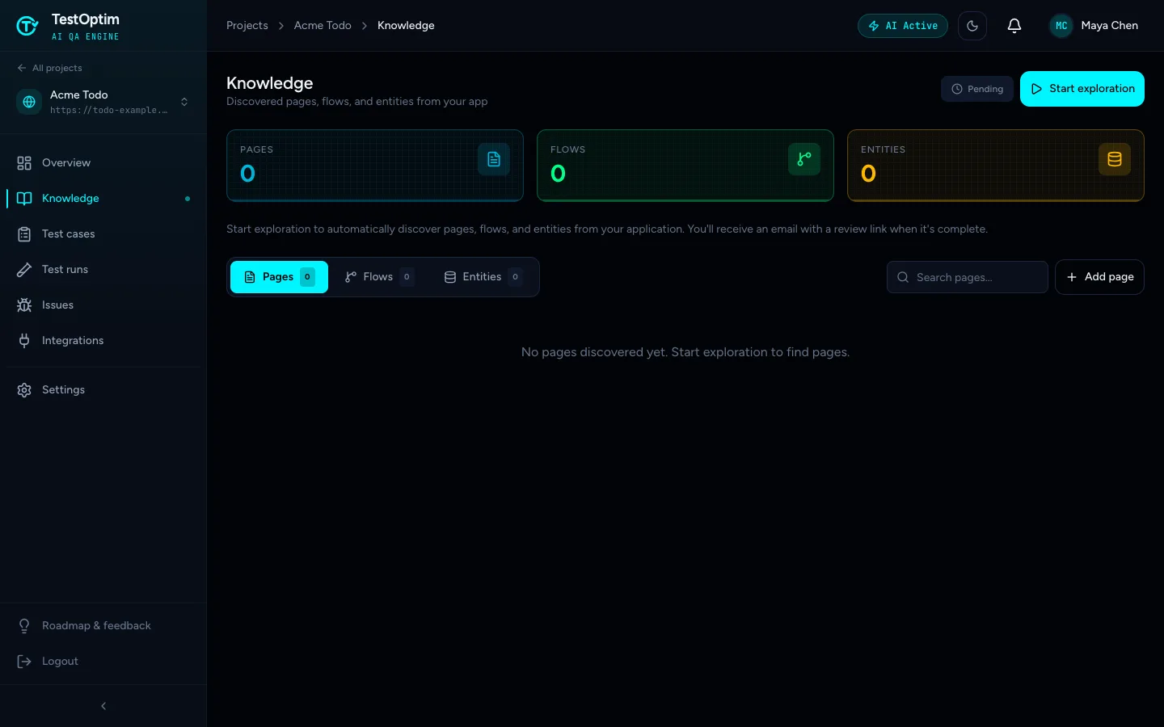Click the "AI QA ENGINE" tagline
This screenshot has width=1164, height=727.
pos(86,37)
